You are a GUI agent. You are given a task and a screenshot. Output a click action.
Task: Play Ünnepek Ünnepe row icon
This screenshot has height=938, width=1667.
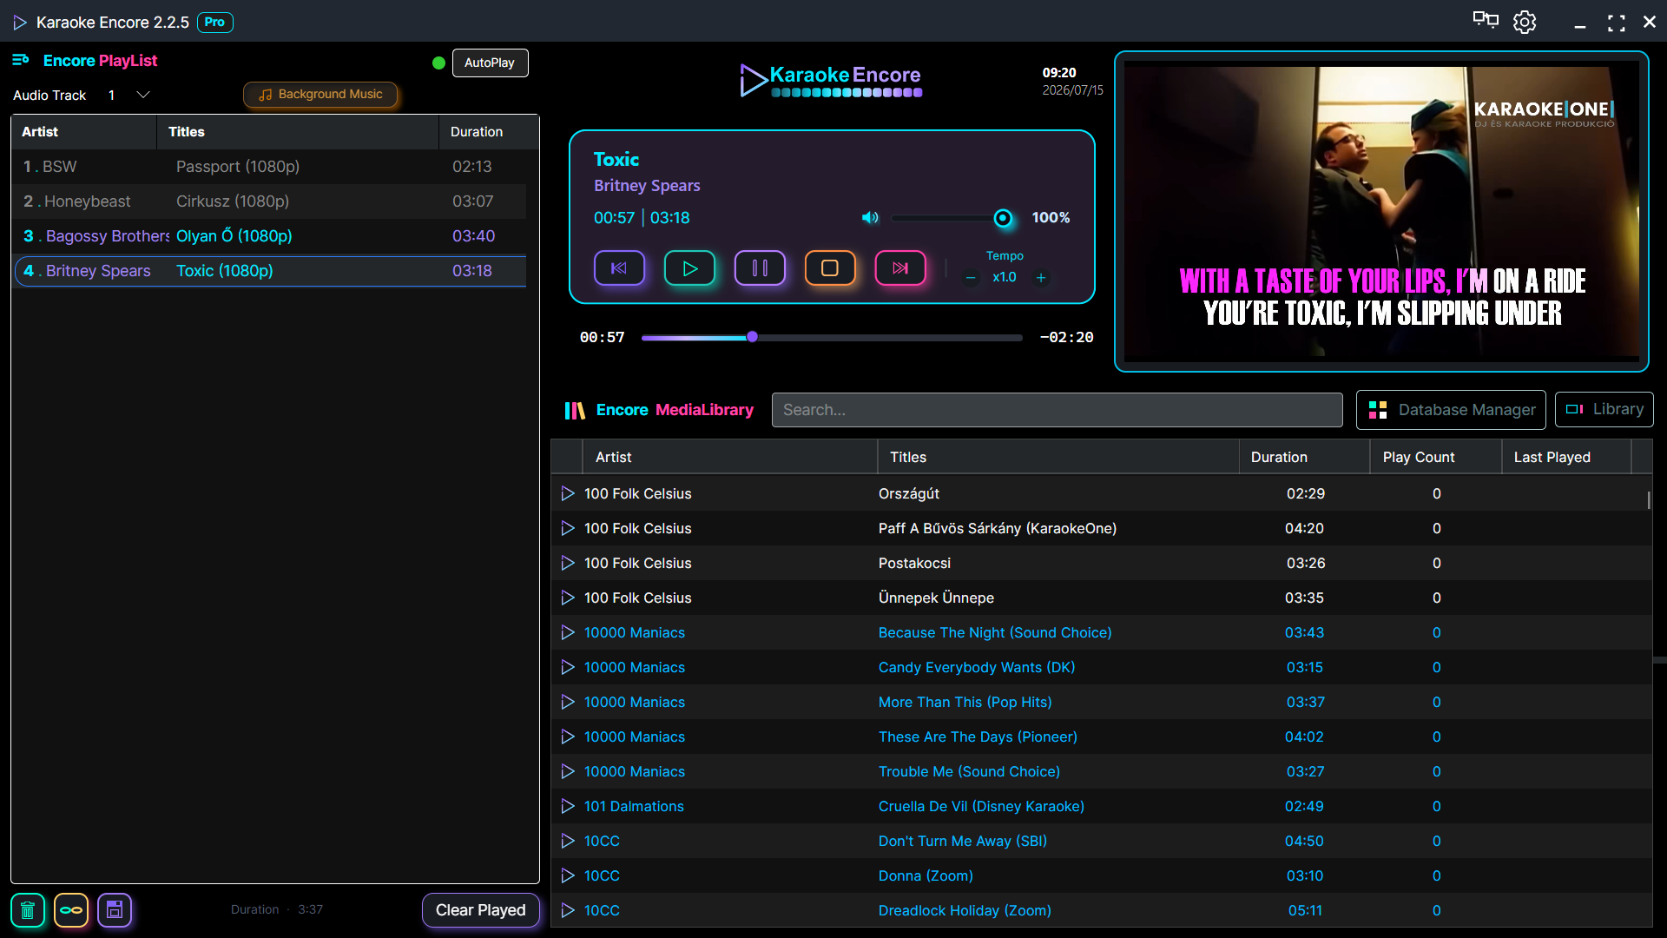coord(568,598)
